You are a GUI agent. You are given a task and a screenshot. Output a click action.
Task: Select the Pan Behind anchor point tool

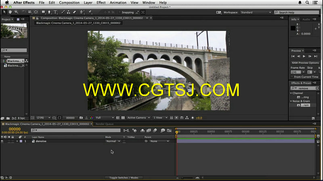tap(36, 12)
